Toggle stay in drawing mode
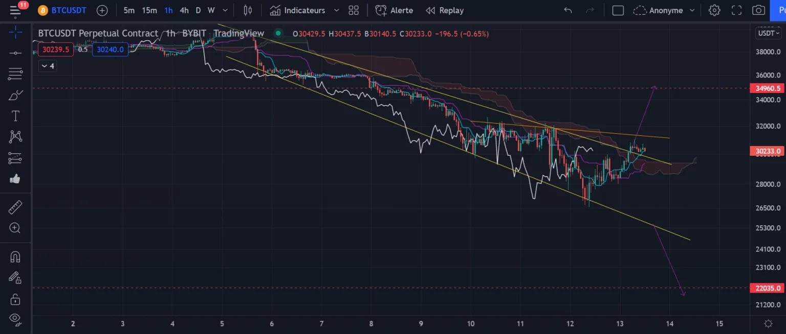This screenshot has width=786, height=334. tap(15, 277)
